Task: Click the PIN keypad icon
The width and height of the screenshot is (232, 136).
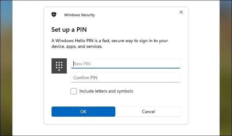Action: pyautogui.click(x=59, y=66)
